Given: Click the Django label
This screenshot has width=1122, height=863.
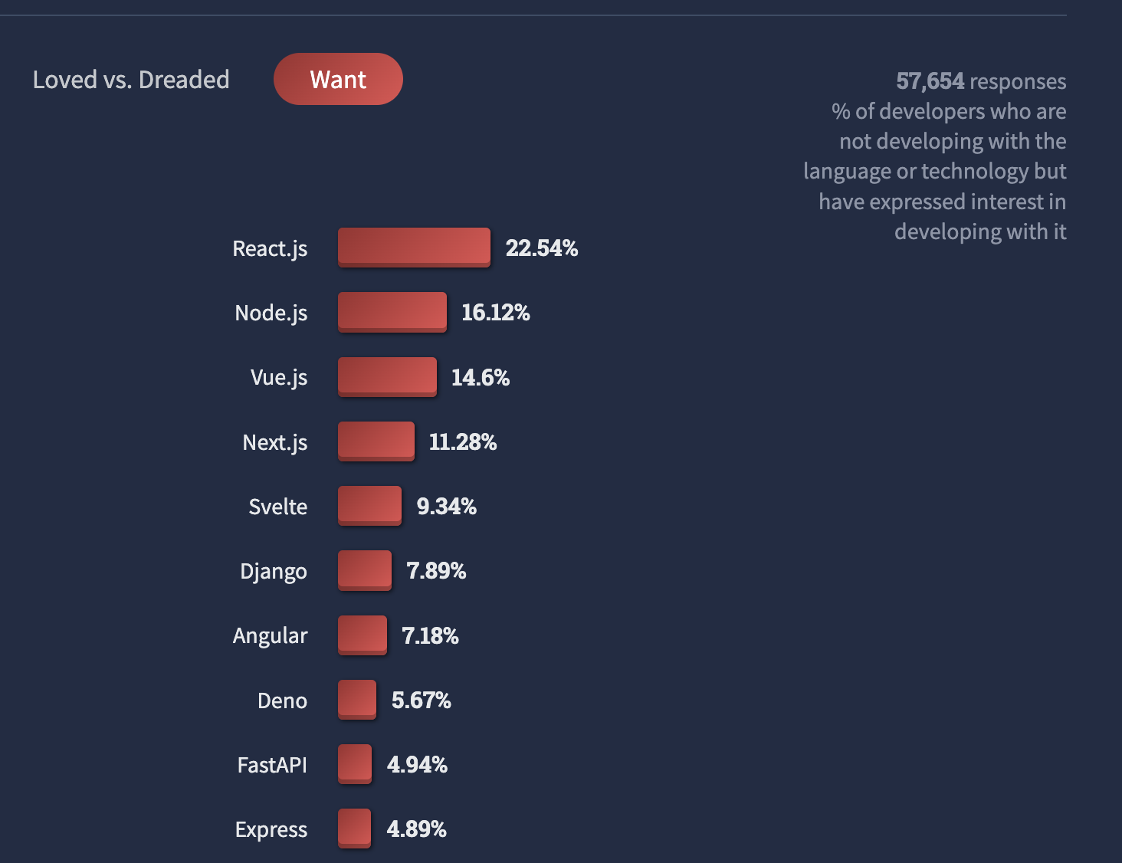Looking at the screenshot, I should pyautogui.click(x=273, y=572).
